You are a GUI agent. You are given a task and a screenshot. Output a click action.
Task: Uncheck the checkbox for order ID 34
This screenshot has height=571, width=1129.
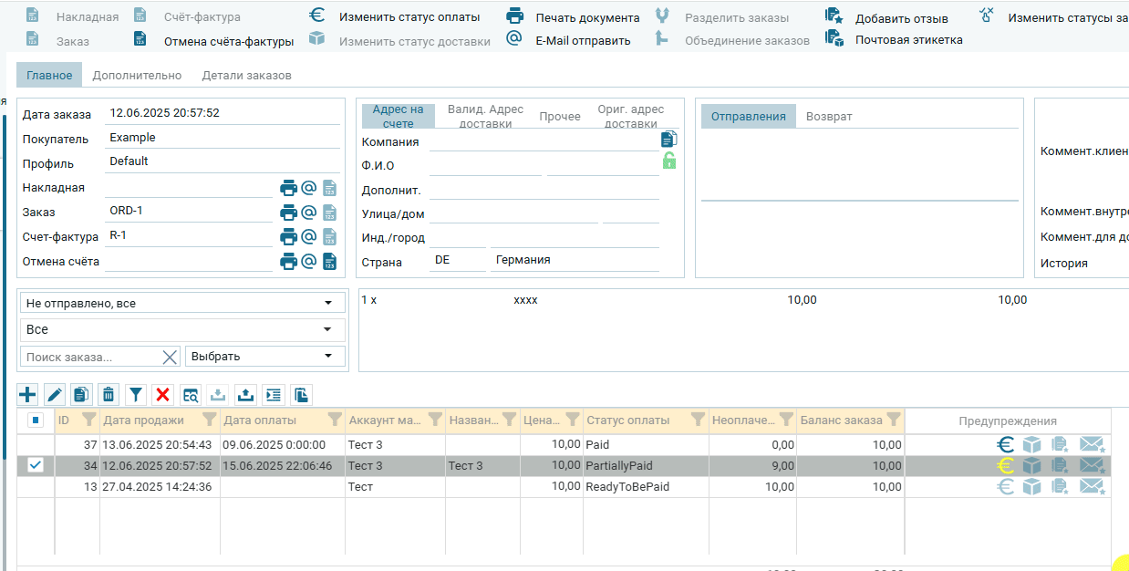click(x=36, y=465)
